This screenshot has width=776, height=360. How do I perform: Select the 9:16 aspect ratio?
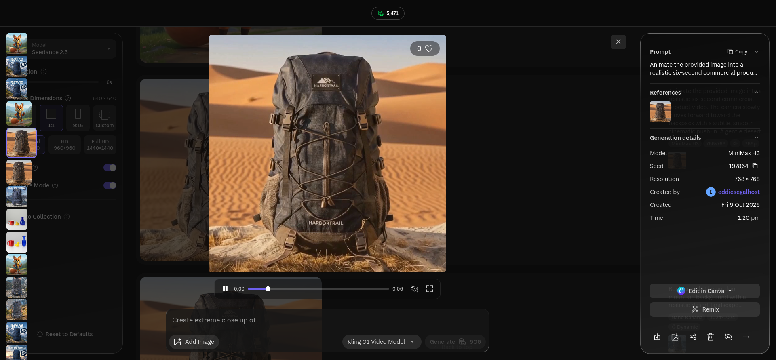click(78, 118)
